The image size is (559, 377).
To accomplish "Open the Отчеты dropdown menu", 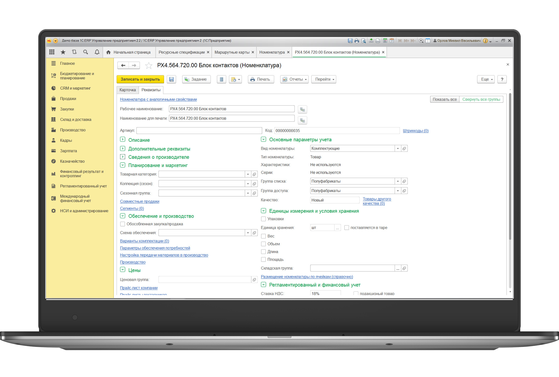I will click(294, 79).
